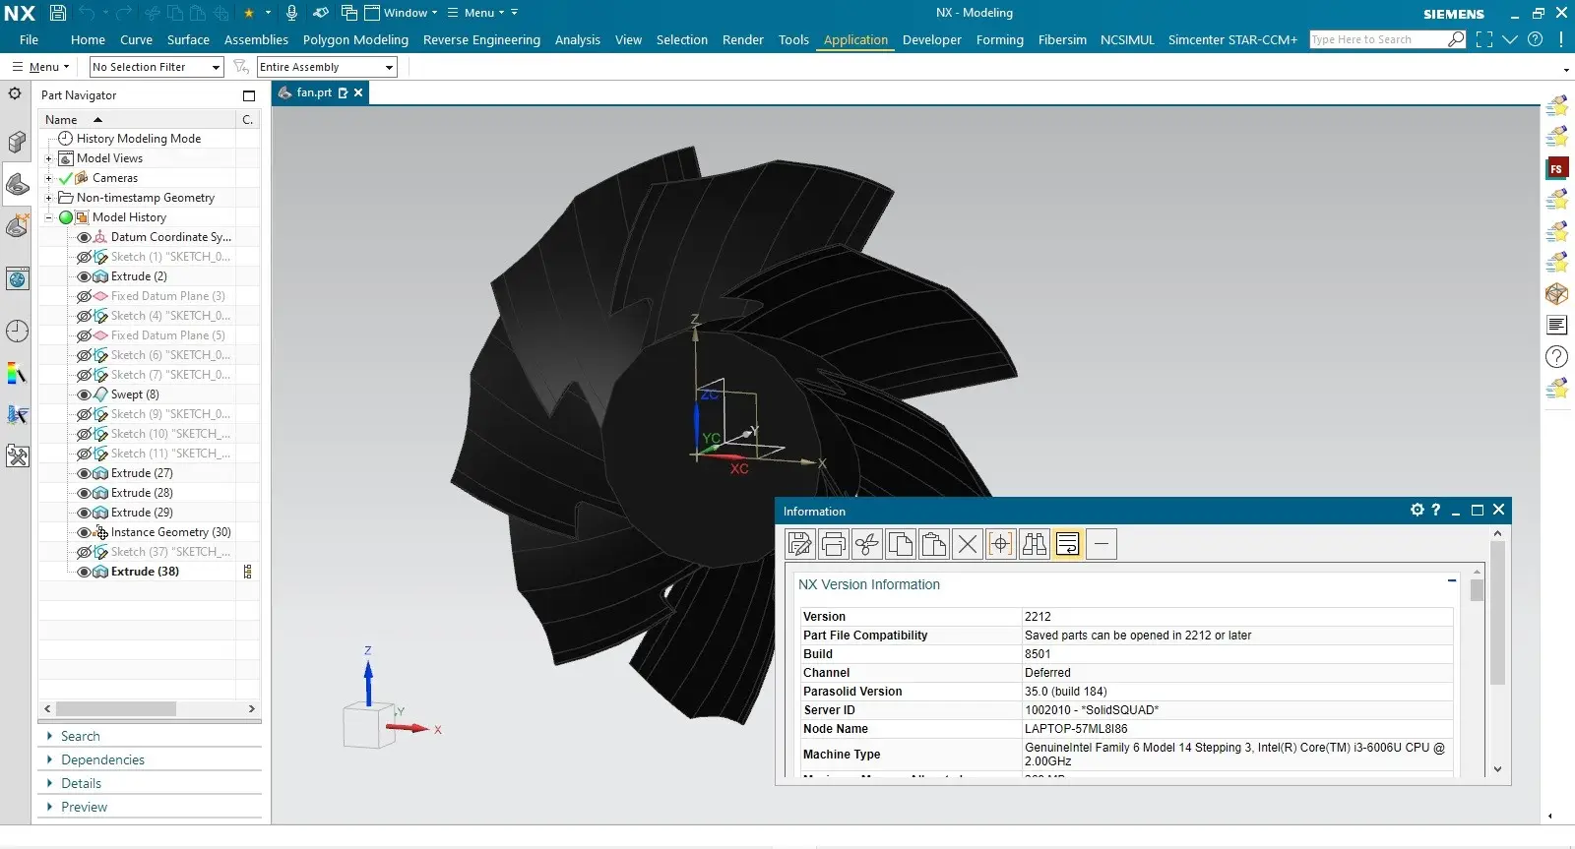Show Sketch (1) using its hidden eye icon
1575x849 pixels.
coord(84,257)
